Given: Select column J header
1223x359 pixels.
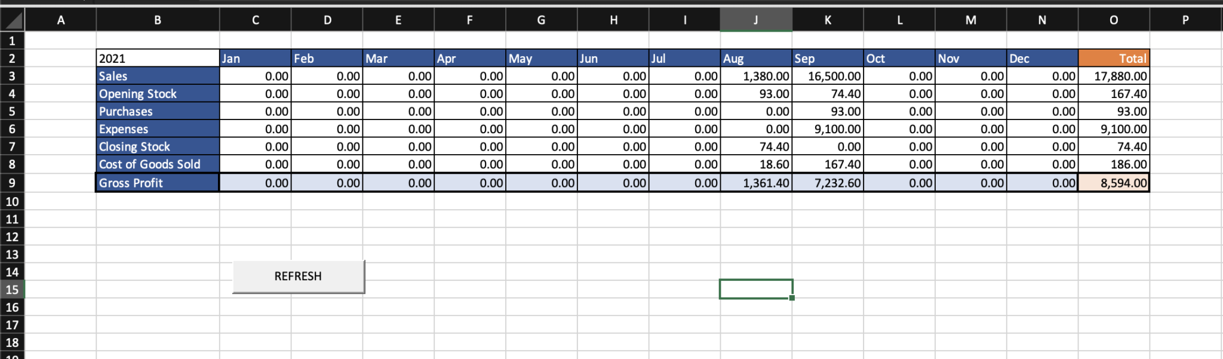Looking at the screenshot, I should point(756,20).
